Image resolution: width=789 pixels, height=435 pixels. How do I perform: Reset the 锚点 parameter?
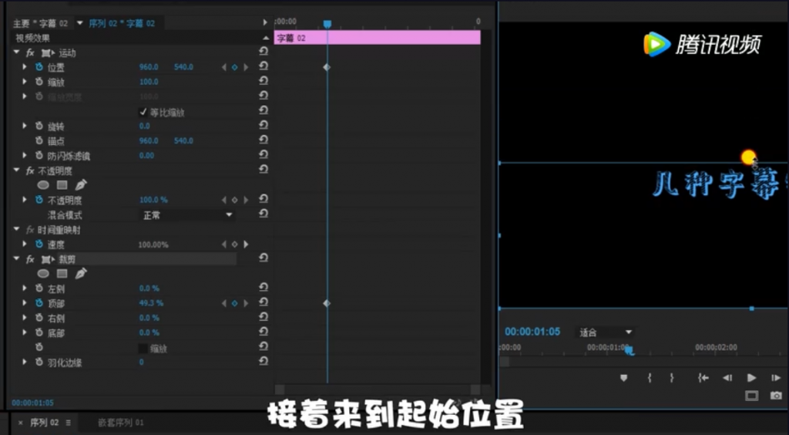264,140
